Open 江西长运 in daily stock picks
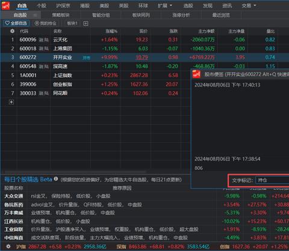This screenshot has height=251, width=289. [14, 221]
